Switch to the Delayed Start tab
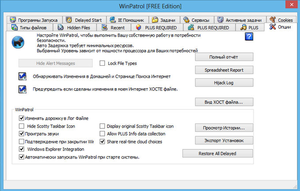Screen dimensions: 300x191 click(84, 20)
